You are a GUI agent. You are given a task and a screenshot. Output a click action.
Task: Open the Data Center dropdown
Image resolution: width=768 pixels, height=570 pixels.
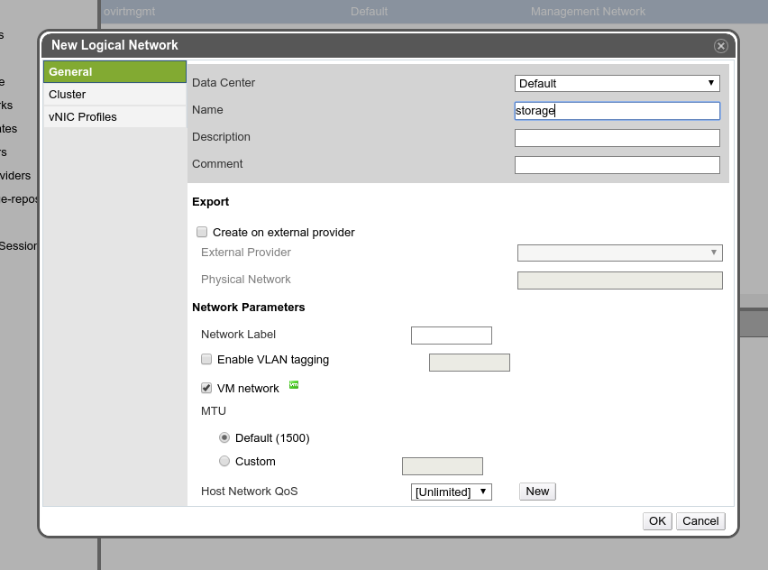(x=617, y=83)
